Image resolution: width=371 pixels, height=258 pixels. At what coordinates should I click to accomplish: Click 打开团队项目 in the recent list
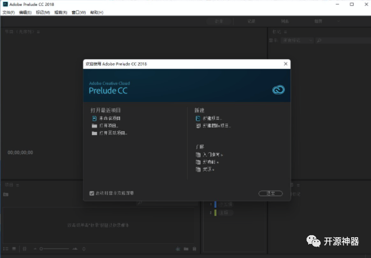113,133
